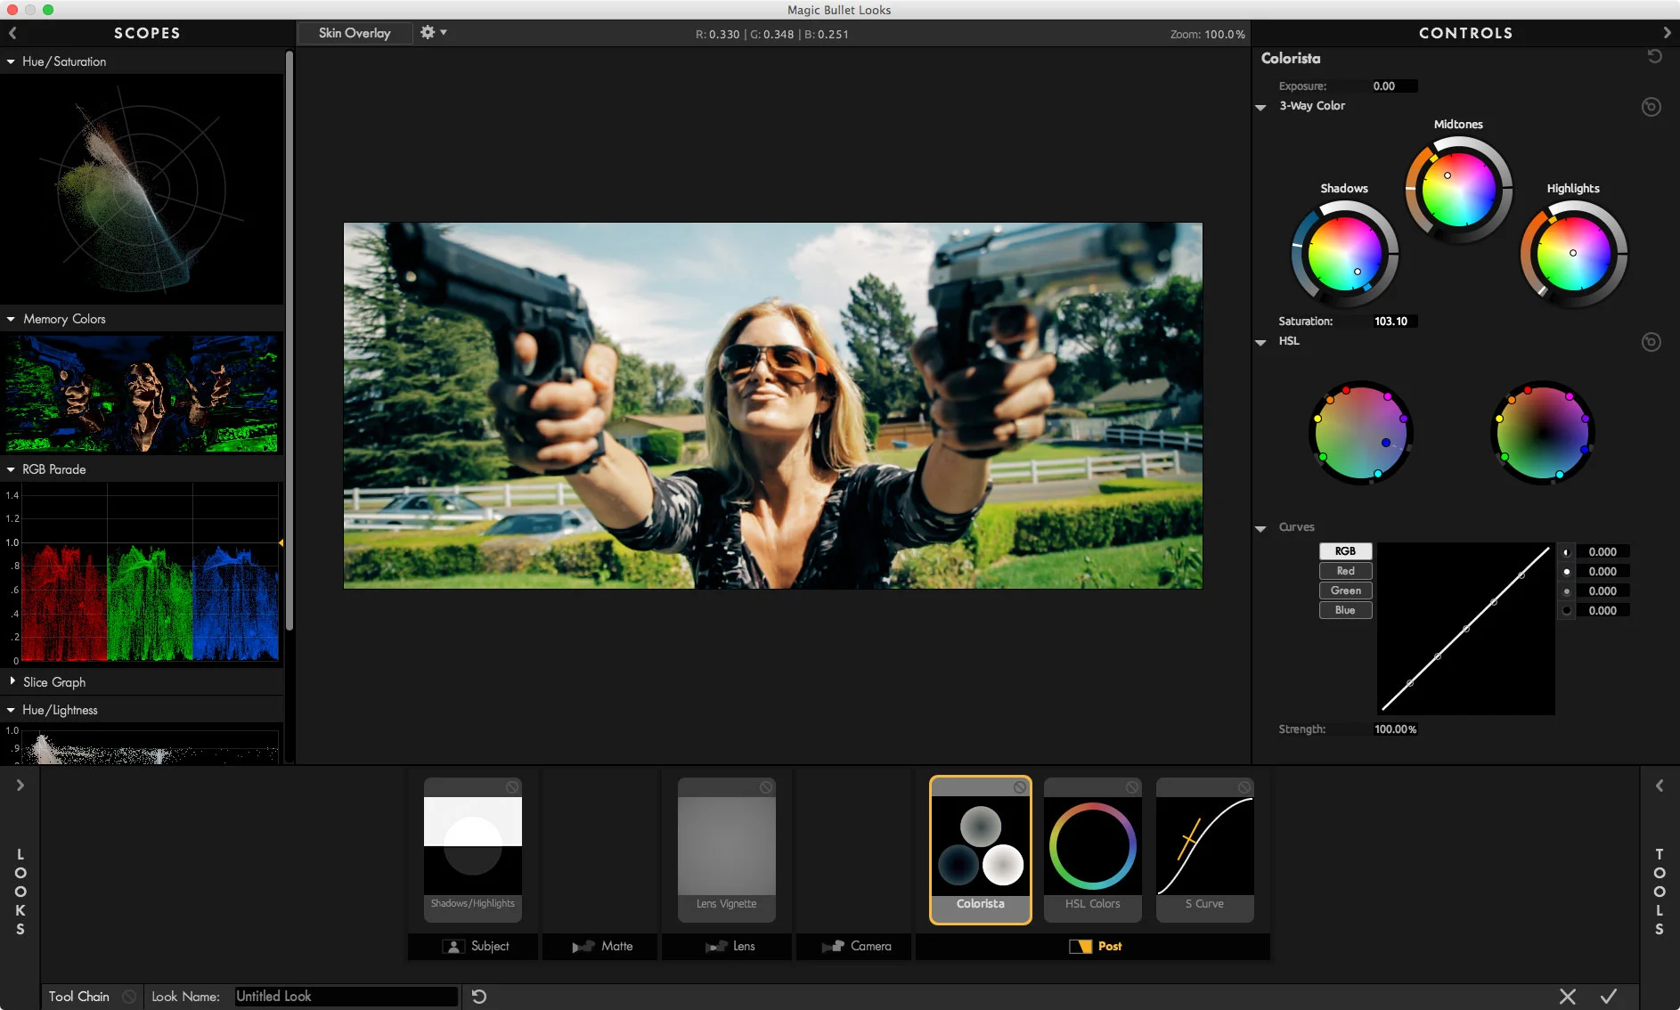Disable the Colorista tool via its bypass icon

[1019, 787]
